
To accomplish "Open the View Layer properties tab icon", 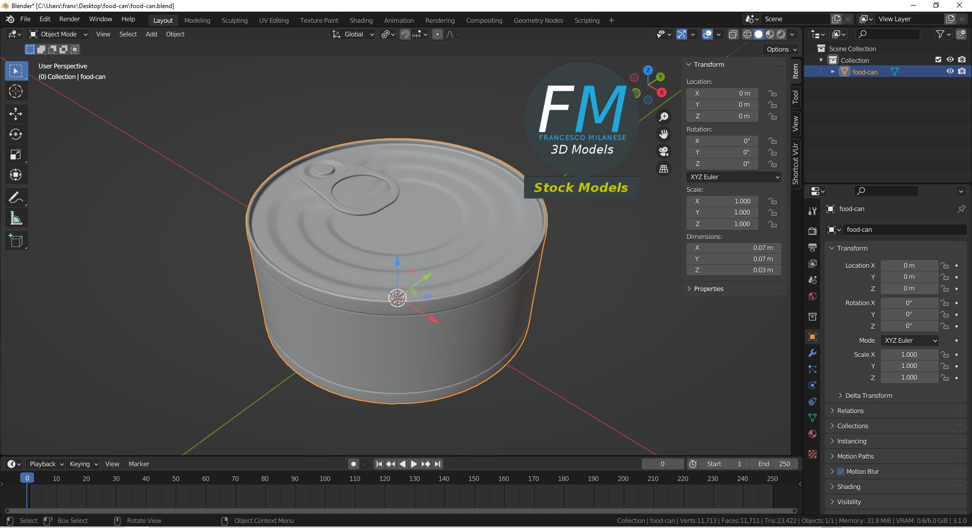I will pyautogui.click(x=813, y=264).
